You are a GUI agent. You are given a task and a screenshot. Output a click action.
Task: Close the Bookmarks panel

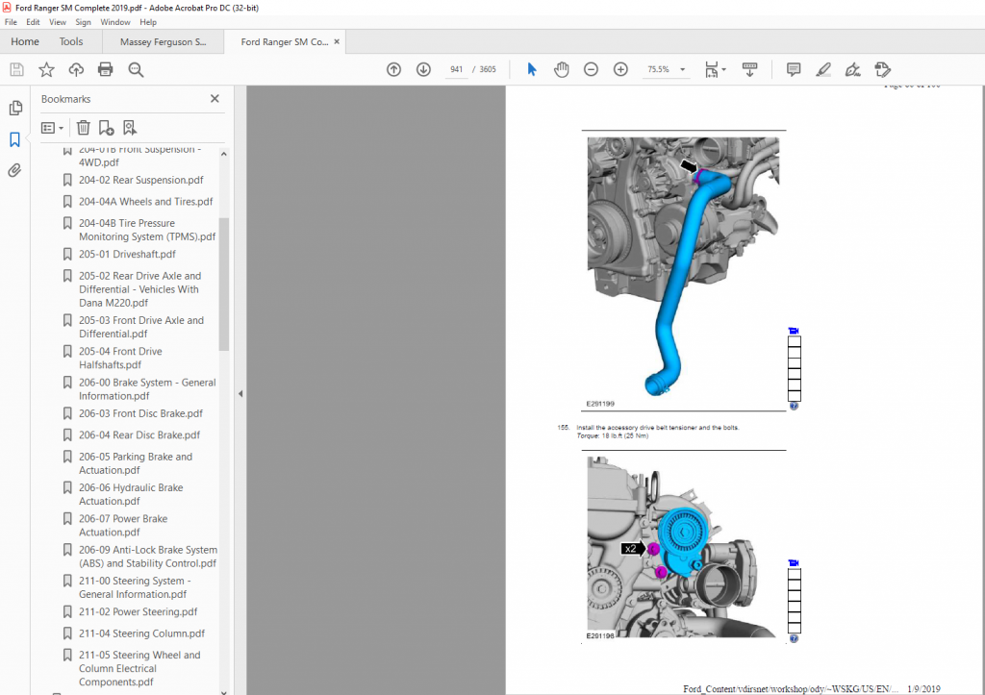click(x=215, y=99)
